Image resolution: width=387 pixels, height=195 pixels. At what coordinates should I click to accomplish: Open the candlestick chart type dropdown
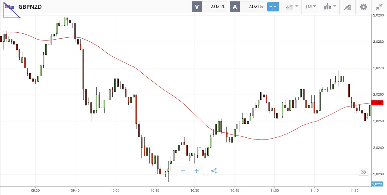[x=330, y=7]
